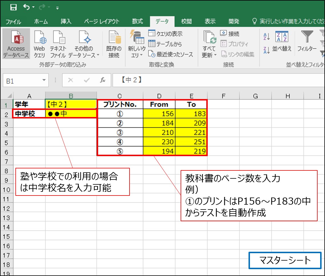Switch to the 挿入 tab
This screenshot has height=276, width=325.
66,21
